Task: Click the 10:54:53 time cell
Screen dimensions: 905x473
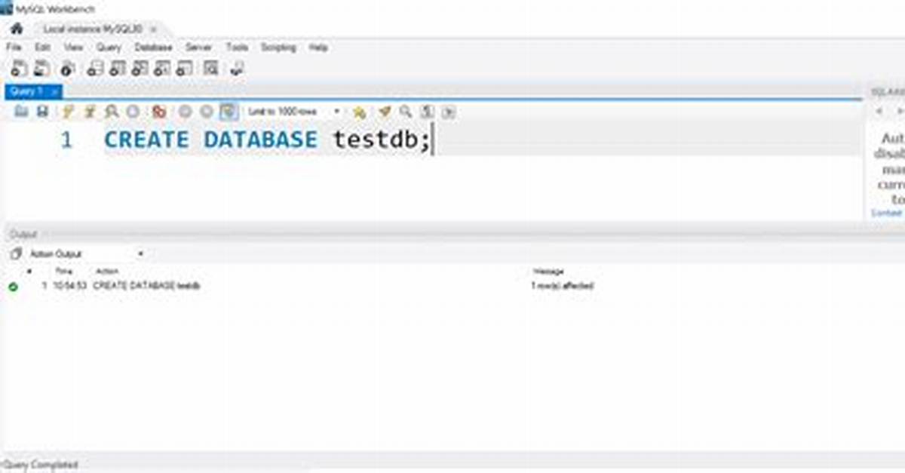Action: coord(69,287)
